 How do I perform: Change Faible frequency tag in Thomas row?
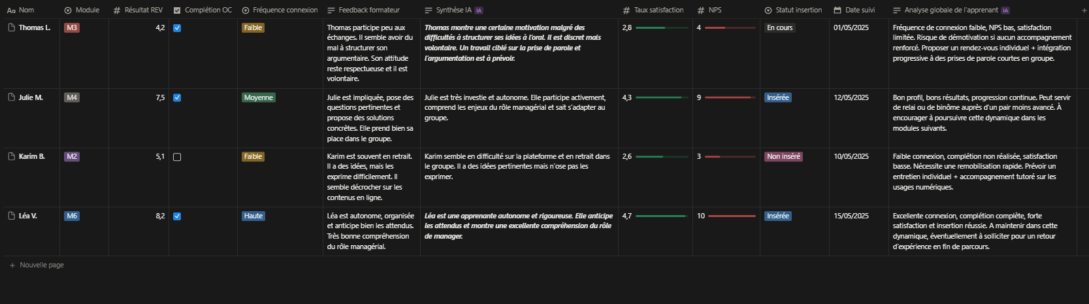click(x=253, y=27)
